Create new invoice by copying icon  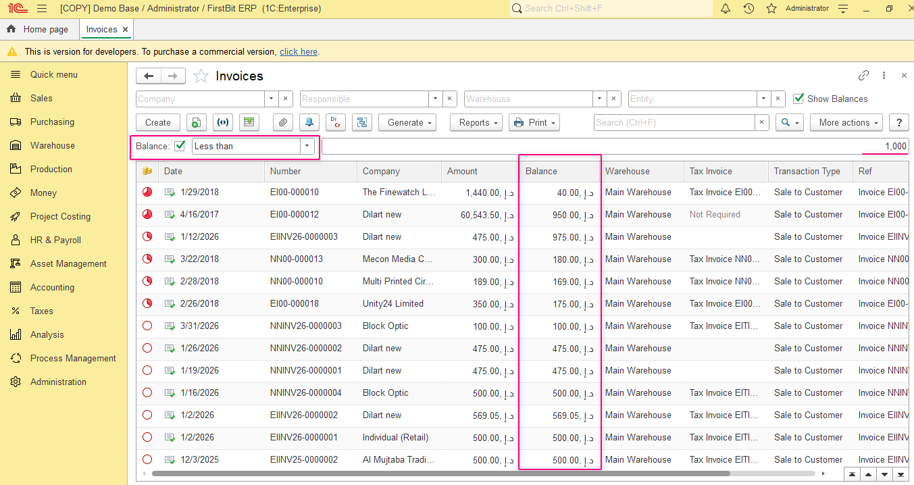(196, 122)
